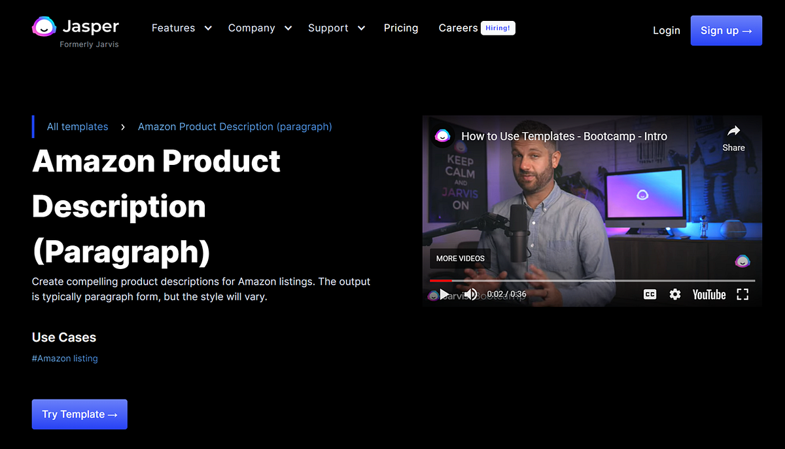Open the Careers page
Image resolution: width=785 pixels, height=449 pixels.
pyautogui.click(x=458, y=28)
